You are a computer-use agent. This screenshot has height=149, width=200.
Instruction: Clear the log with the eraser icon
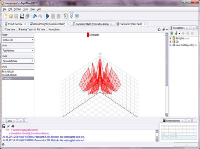(x=8, y=126)
